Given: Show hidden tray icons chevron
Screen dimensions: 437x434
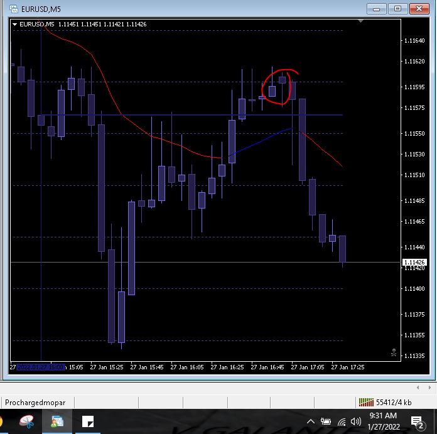Looking at the screenshot, I should pyautogui.click(x=311, y=421).
